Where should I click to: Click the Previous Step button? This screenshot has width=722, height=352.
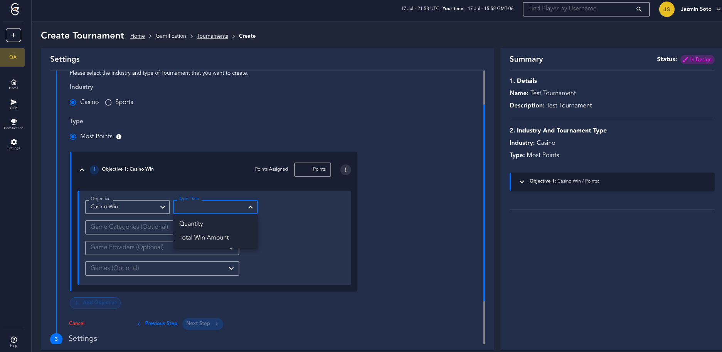click(x=158, y=324)
